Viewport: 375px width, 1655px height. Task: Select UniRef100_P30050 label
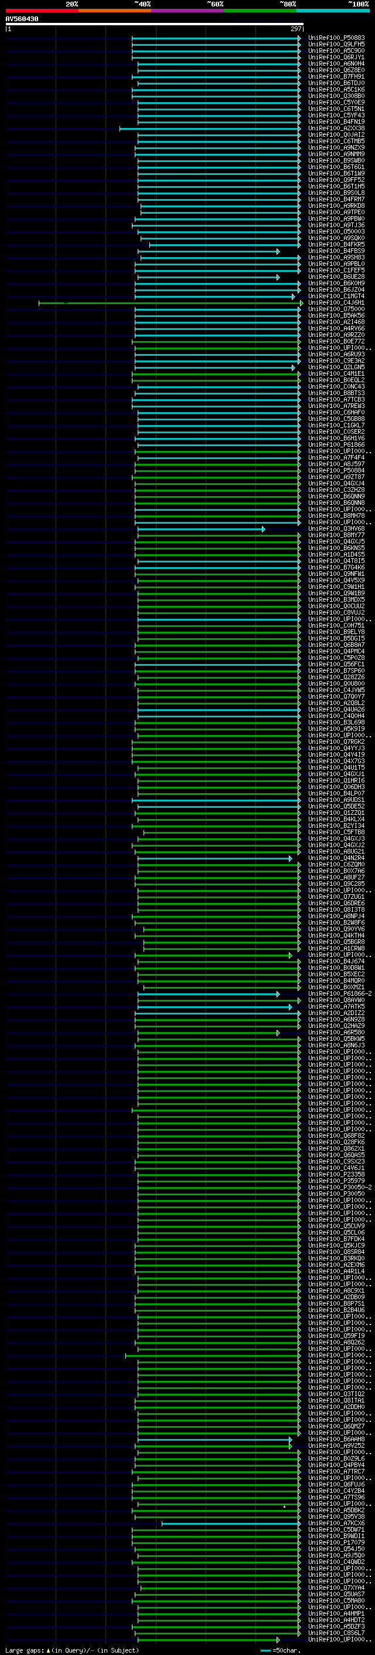tap(336, 1194)
